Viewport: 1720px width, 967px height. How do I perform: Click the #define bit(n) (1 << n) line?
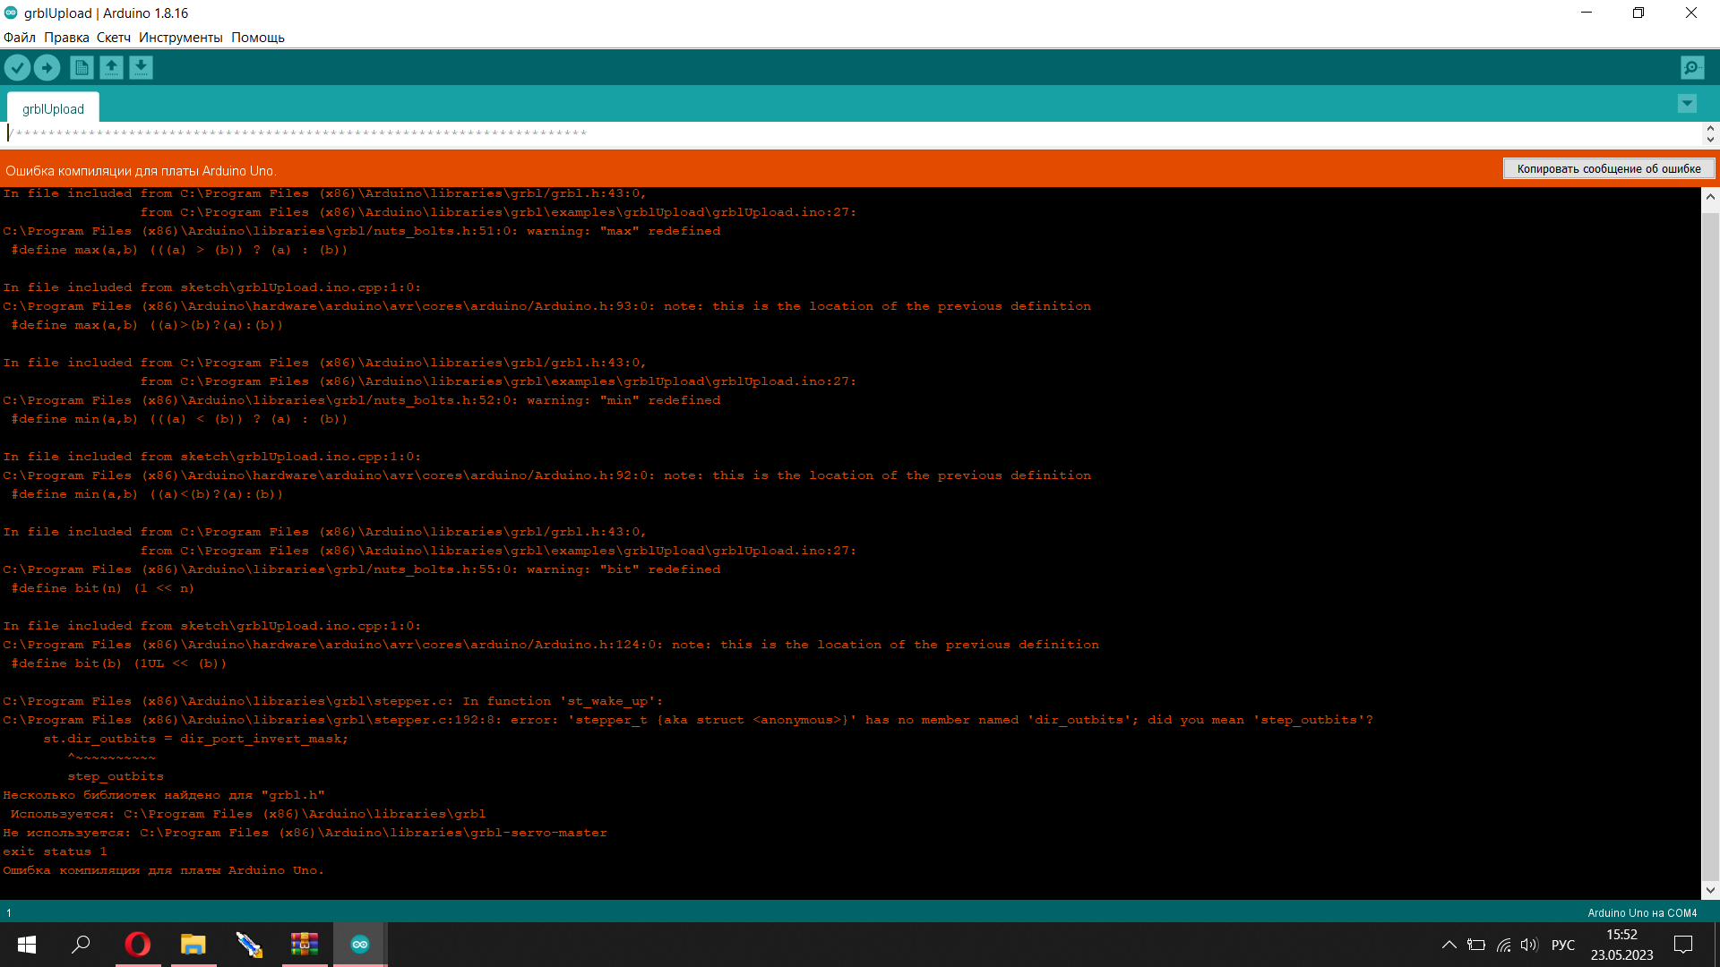click(x=102, y=588)
